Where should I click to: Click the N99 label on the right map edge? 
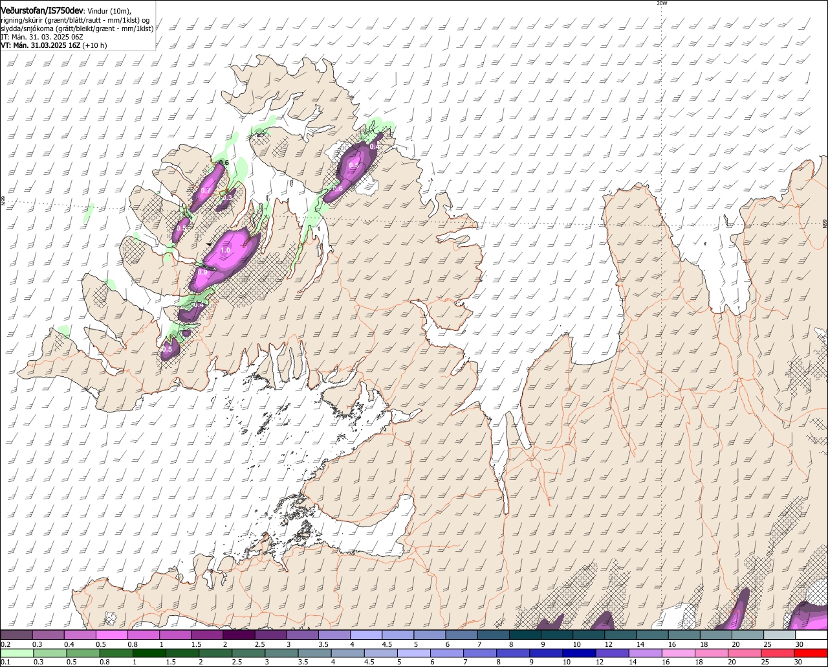825,223
